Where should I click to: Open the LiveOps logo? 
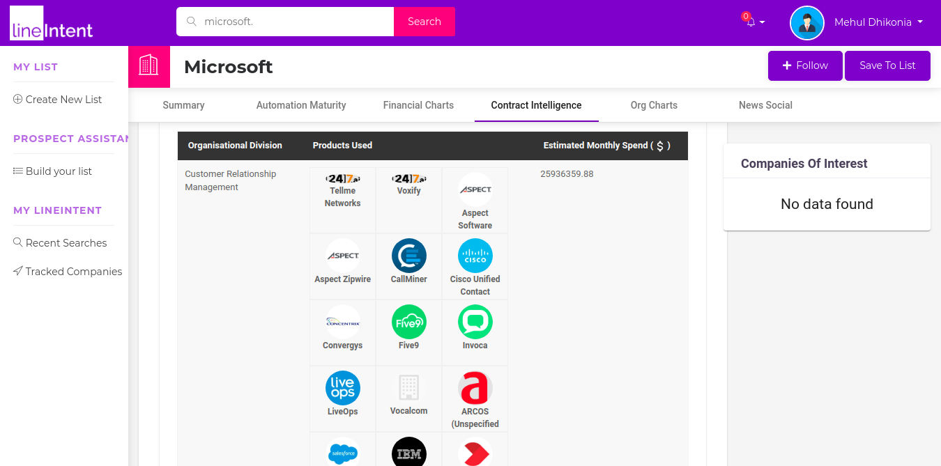[x=343, y=388]
